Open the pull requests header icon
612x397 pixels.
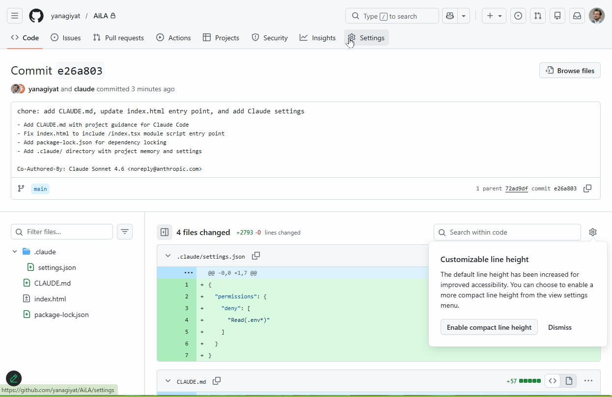coord(538,16)
